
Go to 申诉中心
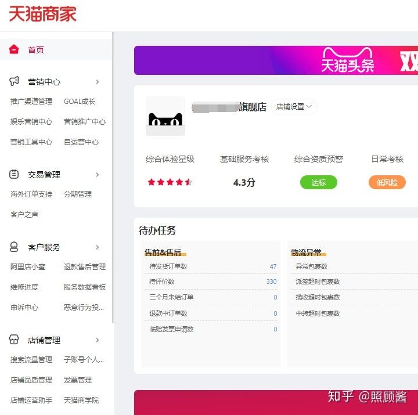click(x=24, y=308)
